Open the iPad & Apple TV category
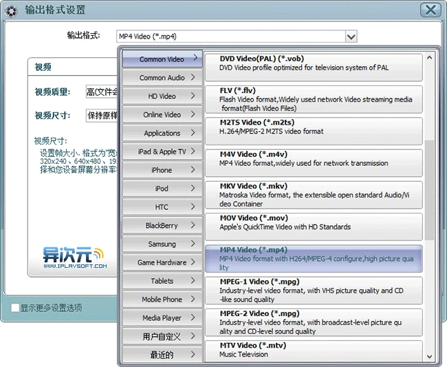Image resolution: width=447 pixels, height=367 pixels. coord(162,151)
